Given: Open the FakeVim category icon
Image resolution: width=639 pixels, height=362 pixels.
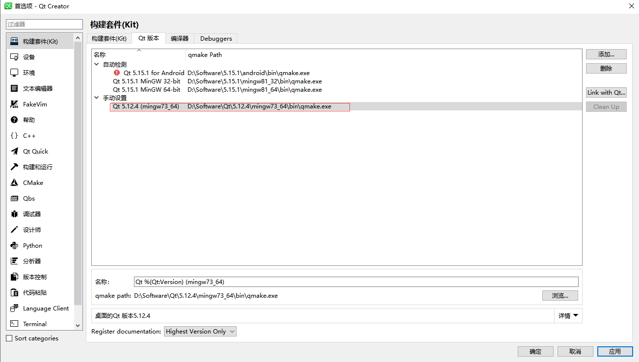Looking at the screenshot, I should (x=14, y=104).
